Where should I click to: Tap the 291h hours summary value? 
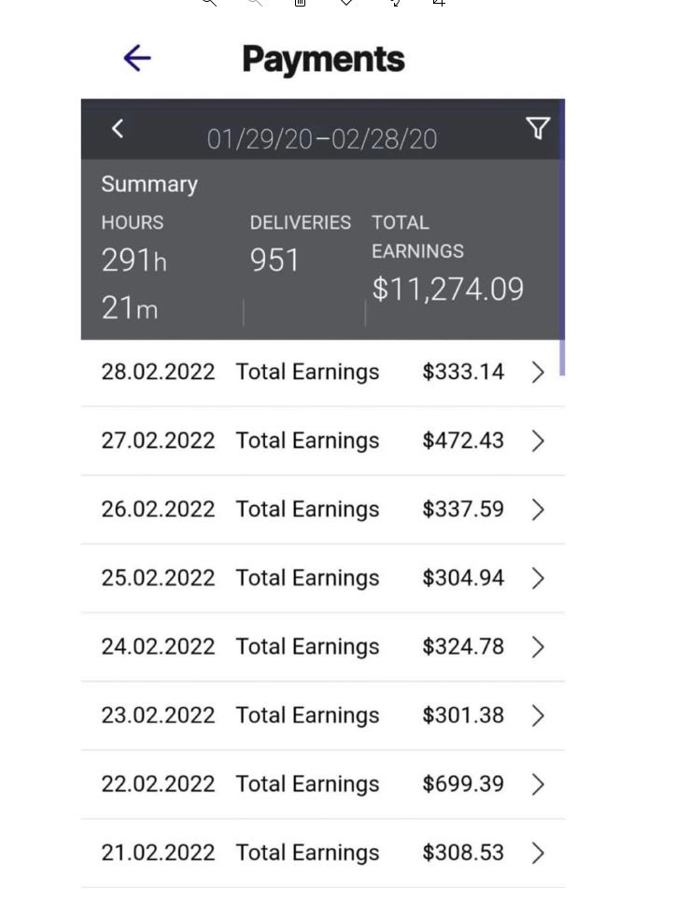point(134,260)
